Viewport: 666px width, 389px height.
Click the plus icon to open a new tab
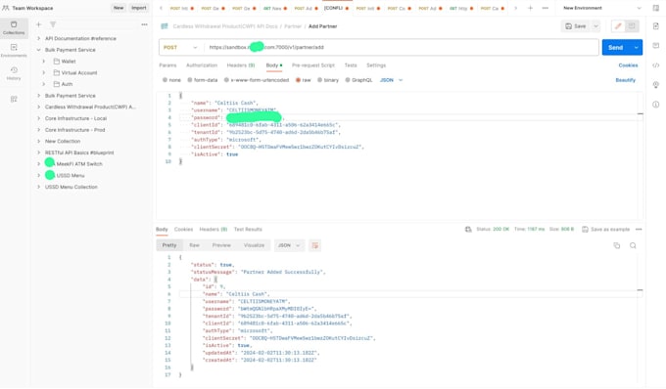(x=530, y=8)
